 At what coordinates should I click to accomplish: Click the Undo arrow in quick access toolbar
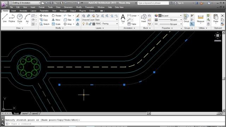coord(66,3)
